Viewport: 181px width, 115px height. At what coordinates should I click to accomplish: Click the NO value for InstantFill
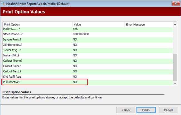pos(75,56)
